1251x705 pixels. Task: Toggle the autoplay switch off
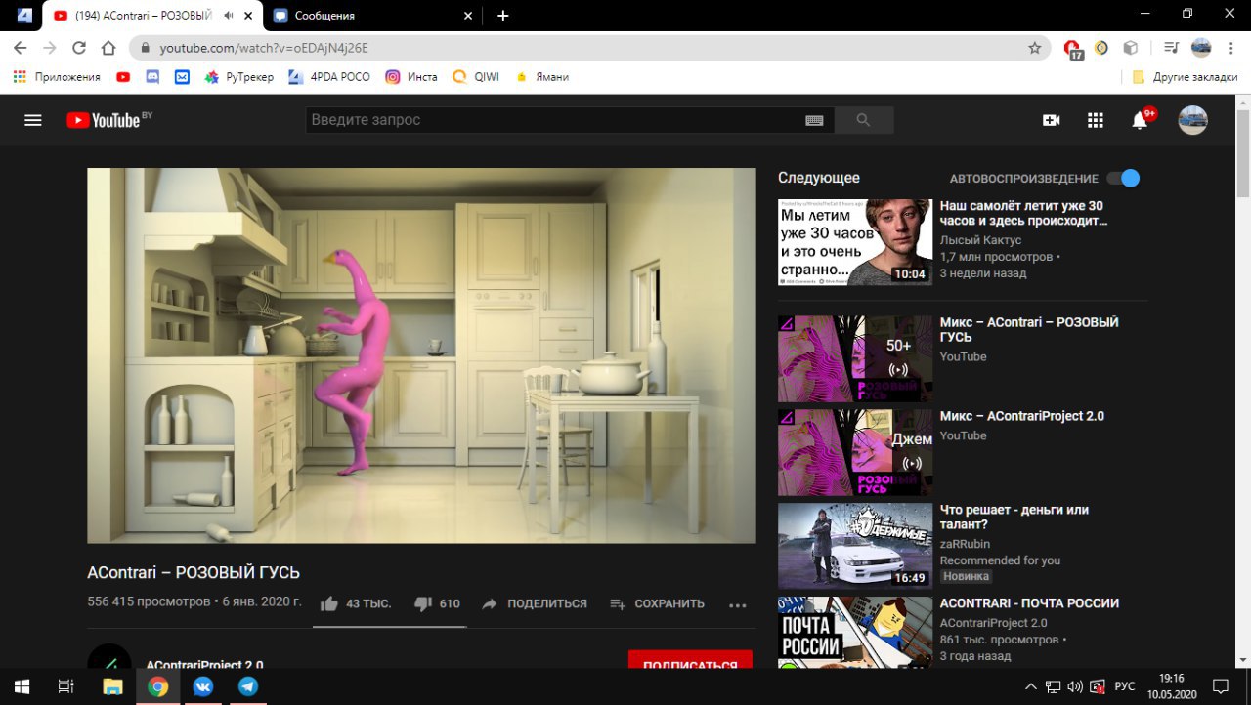(x=1123, y=179)
